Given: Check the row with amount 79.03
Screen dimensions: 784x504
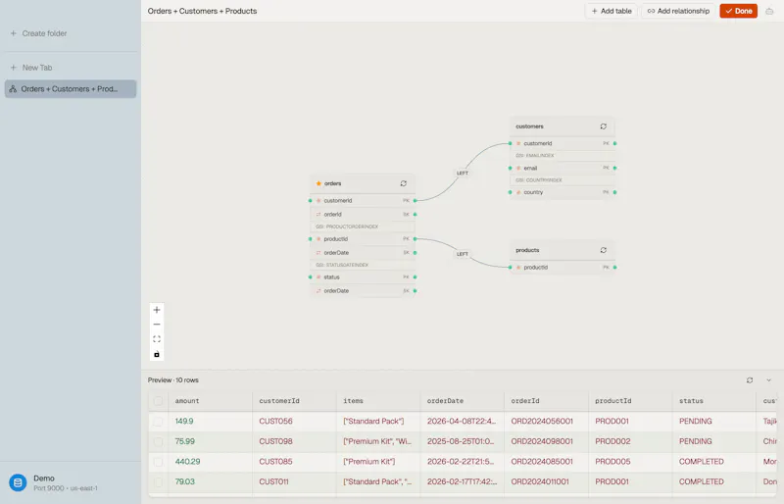Looking at the screenshot, I should coord(158,482).
